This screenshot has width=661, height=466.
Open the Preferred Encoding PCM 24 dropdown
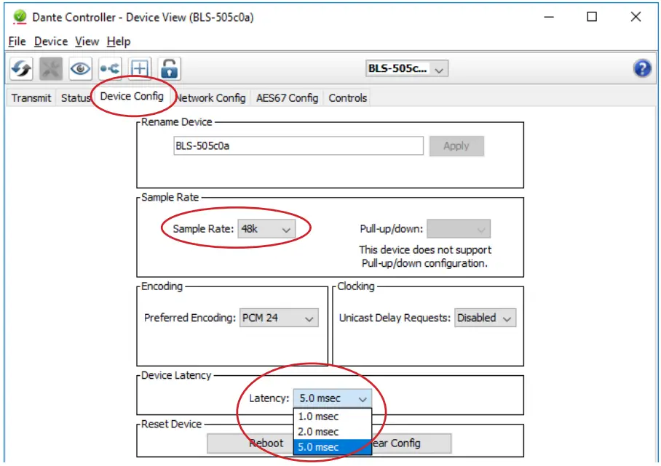coord(279,318)
